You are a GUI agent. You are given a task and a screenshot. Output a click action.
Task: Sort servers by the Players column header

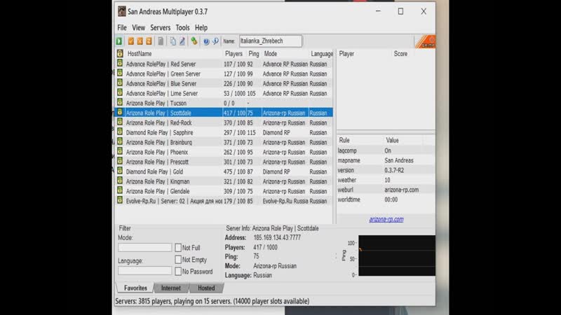pos(234,54)
